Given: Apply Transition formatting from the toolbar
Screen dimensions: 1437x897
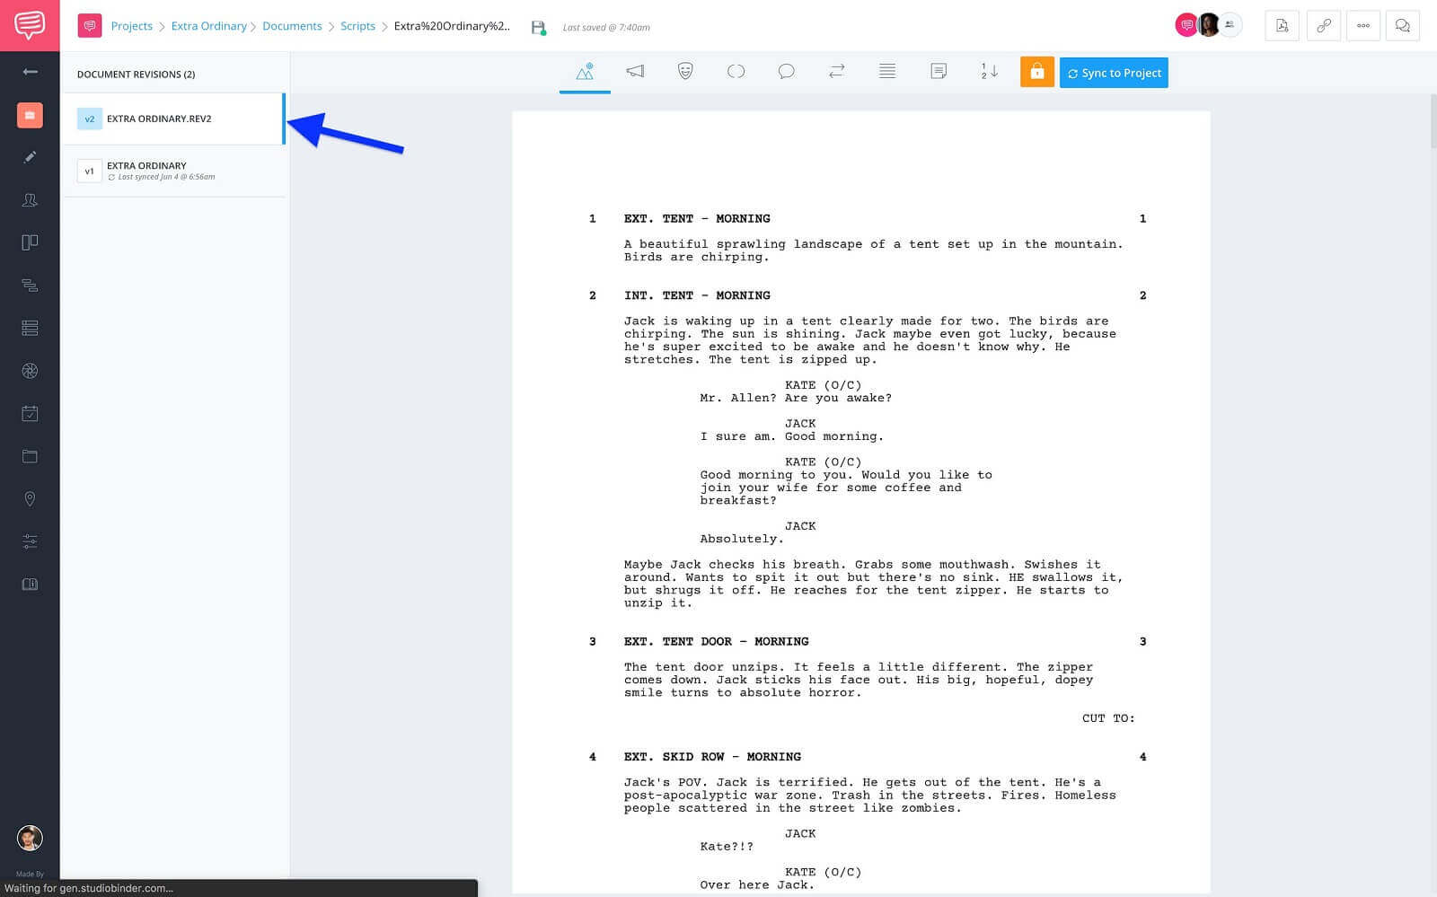Looking at the screenshot, I should click(836, 72).
